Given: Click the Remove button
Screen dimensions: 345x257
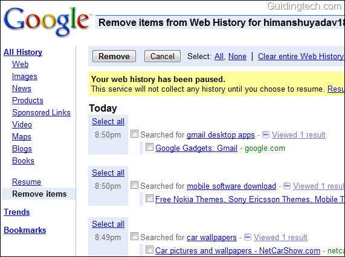Looking at the screenshot, I should point(114,56).
